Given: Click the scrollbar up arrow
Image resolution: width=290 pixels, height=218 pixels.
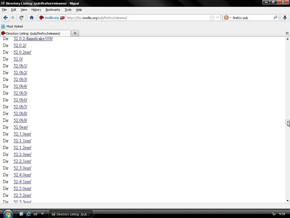Looking at the screenshot, I should point(287,39).
